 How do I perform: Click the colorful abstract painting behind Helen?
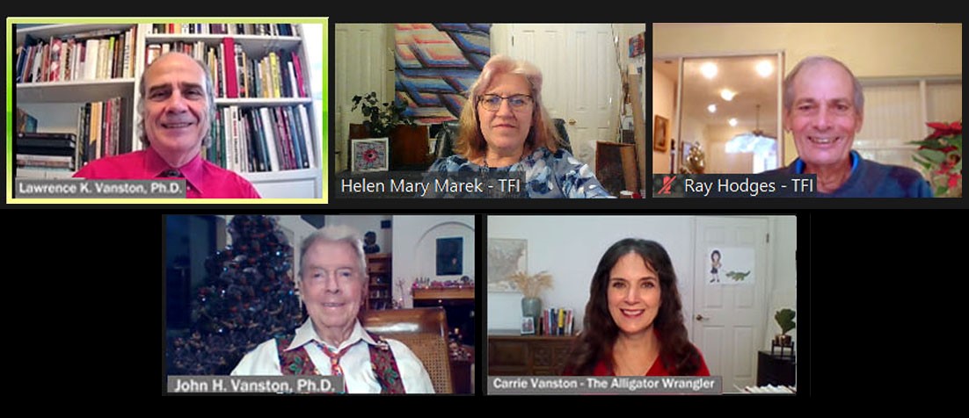(441, 71)
